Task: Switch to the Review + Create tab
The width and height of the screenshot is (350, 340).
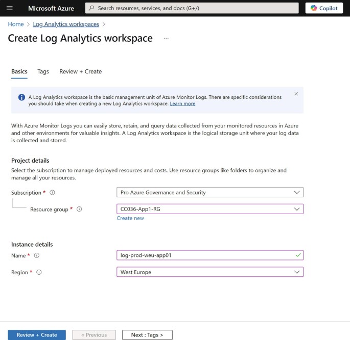Action: click(x=80, y=71)
